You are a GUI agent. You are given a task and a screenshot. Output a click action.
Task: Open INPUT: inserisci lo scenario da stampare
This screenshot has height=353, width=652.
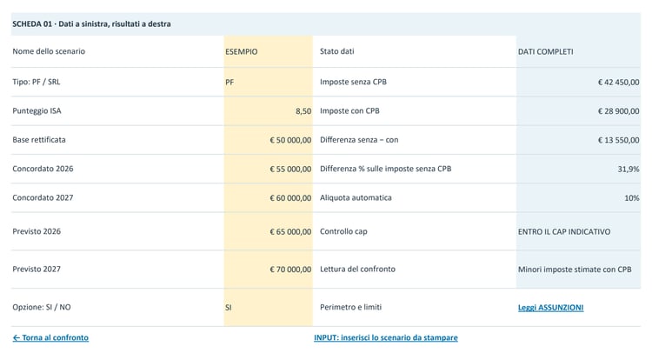click(385, 337)
